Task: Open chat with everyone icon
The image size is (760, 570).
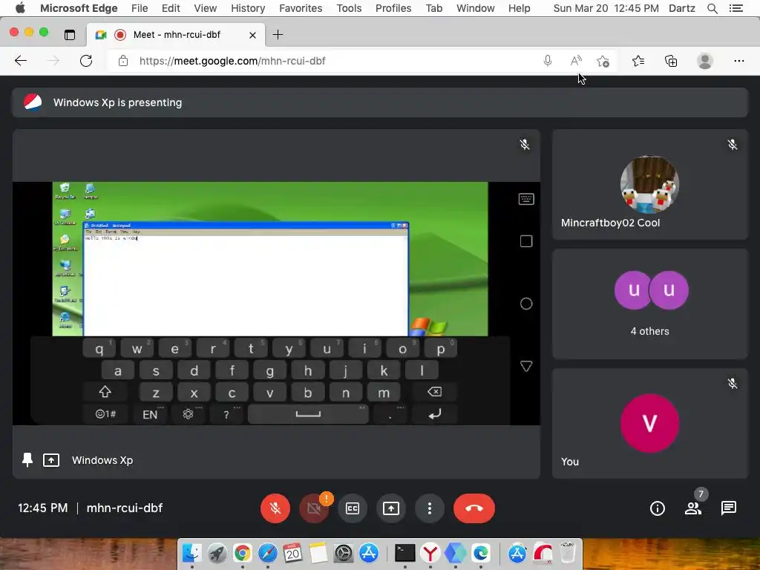Action: click(729, 508)
